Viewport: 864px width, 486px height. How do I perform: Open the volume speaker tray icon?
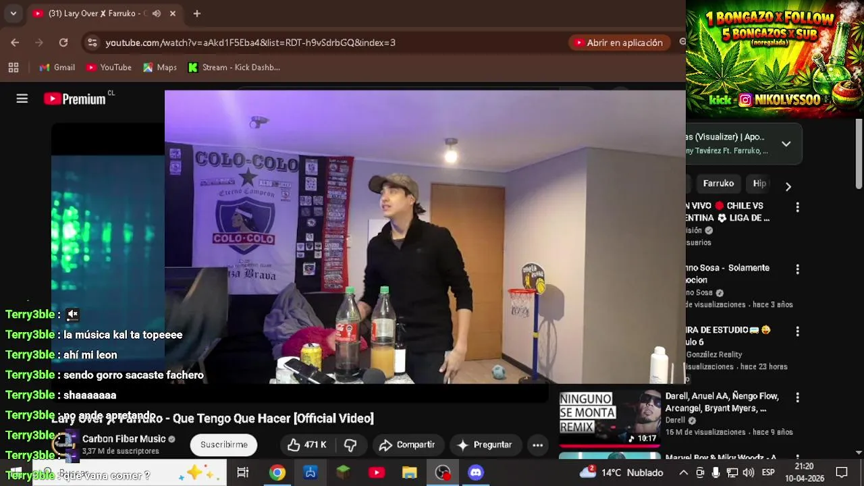click(748, 473)
